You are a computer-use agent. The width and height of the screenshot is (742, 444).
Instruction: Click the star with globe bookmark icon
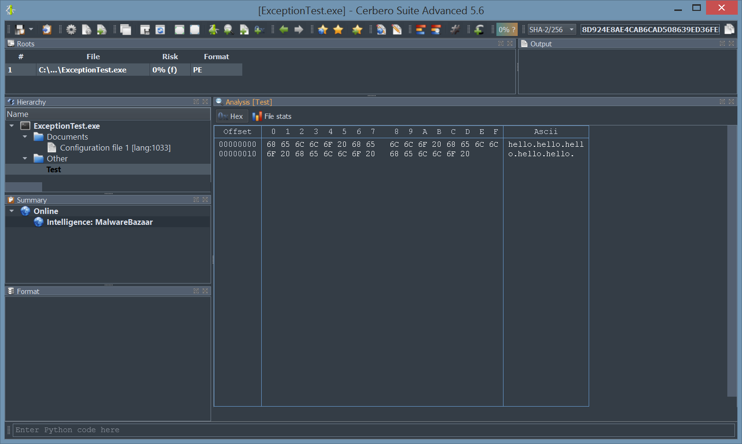[x=323, y=29]
